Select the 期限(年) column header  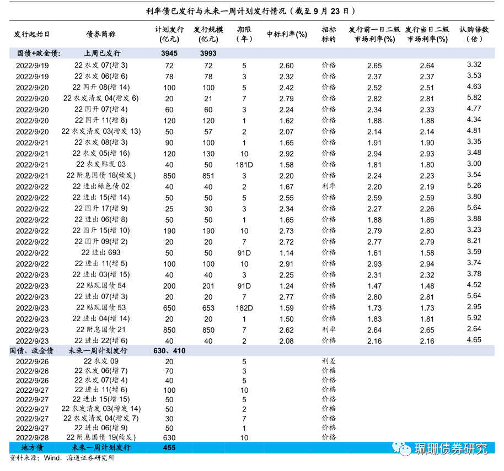pos(244,34)
